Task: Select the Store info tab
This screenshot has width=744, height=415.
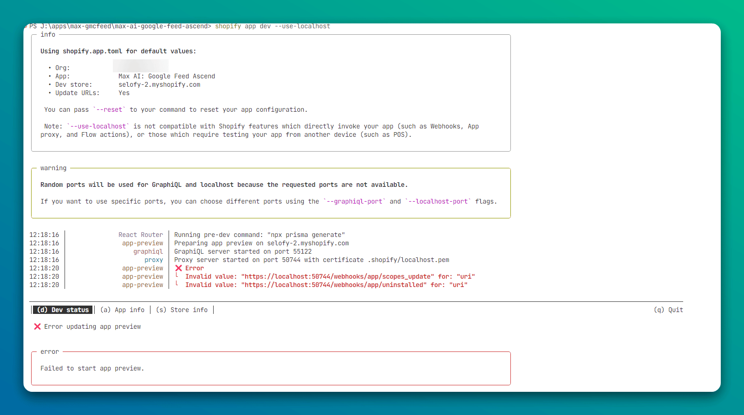Action: click(182, 310)
